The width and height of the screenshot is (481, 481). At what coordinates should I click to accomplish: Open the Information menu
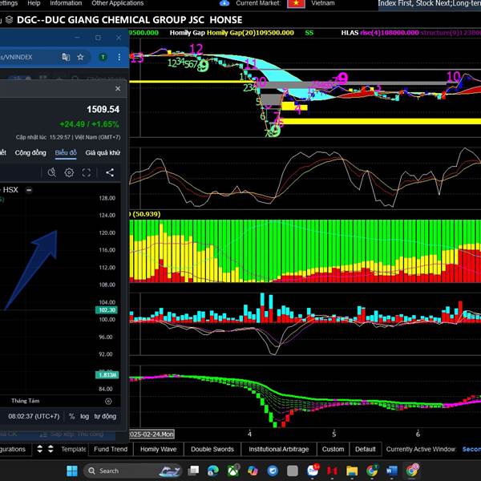[66, 3]
